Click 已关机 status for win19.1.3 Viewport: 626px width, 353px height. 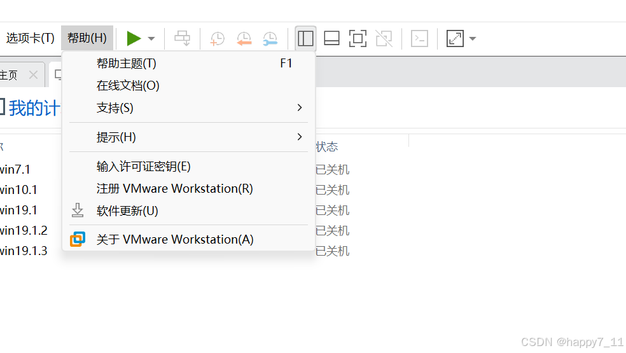click(x=333, y=251)
